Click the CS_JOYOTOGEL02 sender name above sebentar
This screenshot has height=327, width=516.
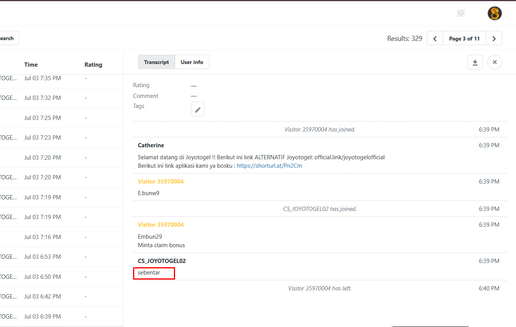tap(162, 261)
